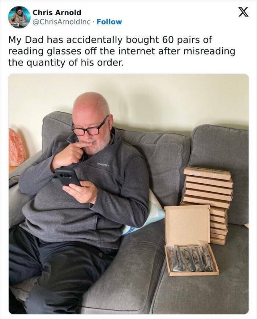Follow the ChrisArnoldInc account
This screenshot has width=257, height=319.
pos(109,22)
